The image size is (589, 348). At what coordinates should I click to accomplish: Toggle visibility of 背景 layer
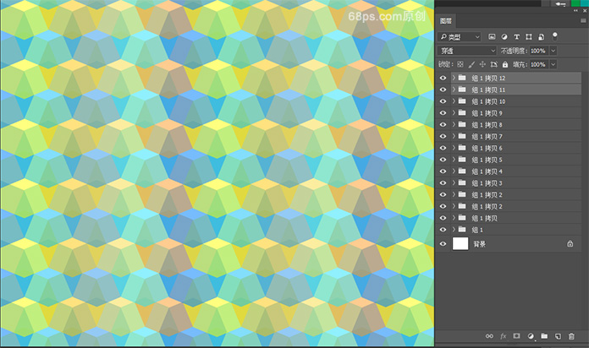[x=443, y=243]
